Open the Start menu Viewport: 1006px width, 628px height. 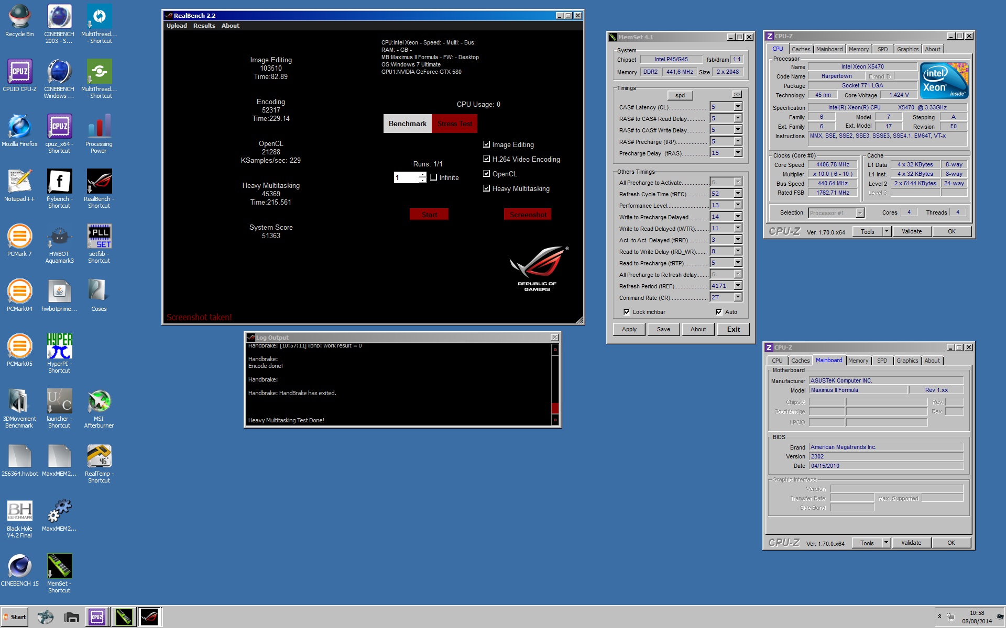[x=15, y=617]
